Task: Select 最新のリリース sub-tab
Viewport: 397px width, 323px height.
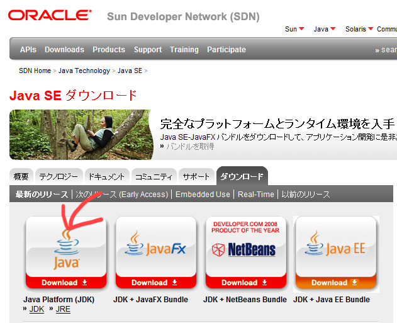Action: (42, 195)
